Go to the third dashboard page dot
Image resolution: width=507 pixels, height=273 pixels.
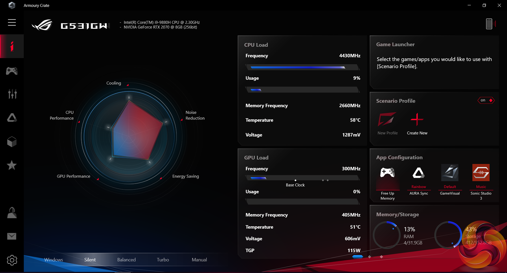click(381, 257)
